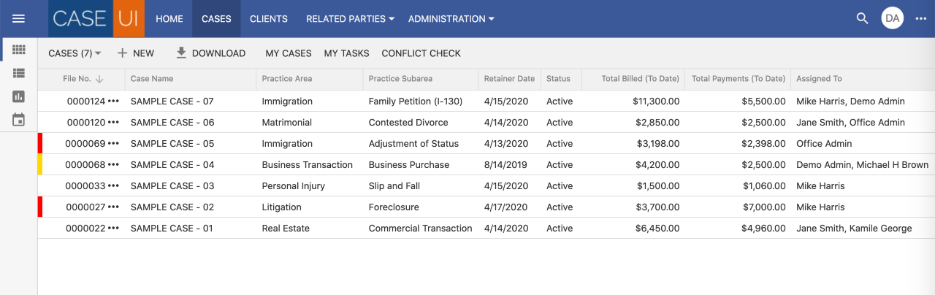Click the search magnifier icon
Viewport: 935px width, 295px height.
(x=862, y=19)
